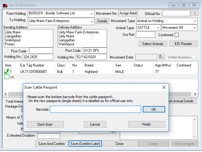Screen dimensions: 202x152
Task: Tick the Confirmed checkbox under Animal Type
Action: pyautogui.click(x=177, y=35)
